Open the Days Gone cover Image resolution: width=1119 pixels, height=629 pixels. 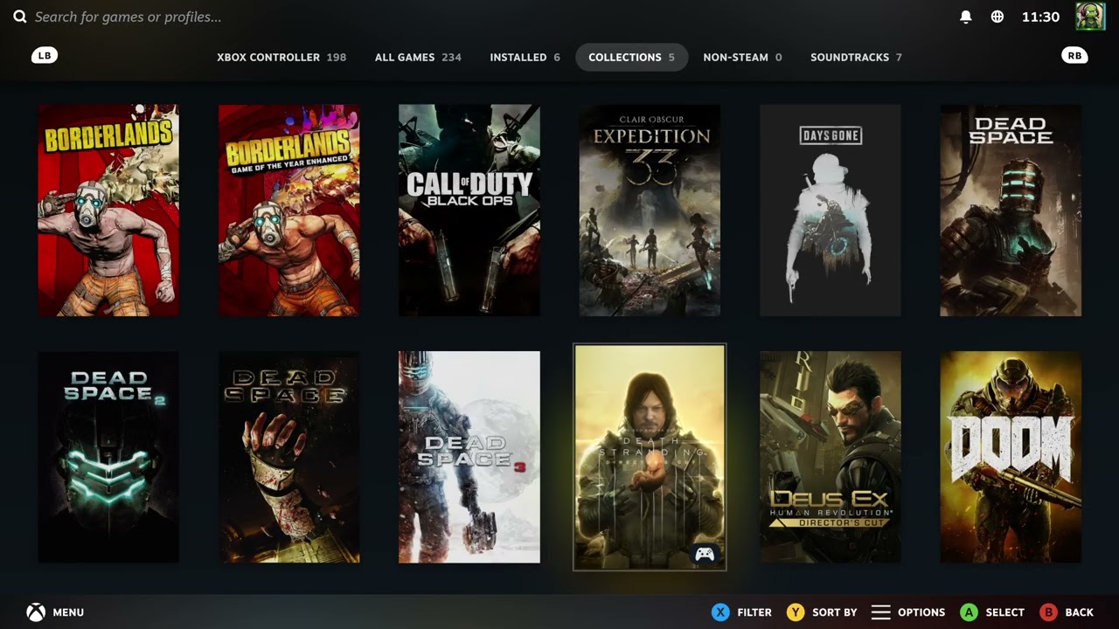tap(831, 211)
